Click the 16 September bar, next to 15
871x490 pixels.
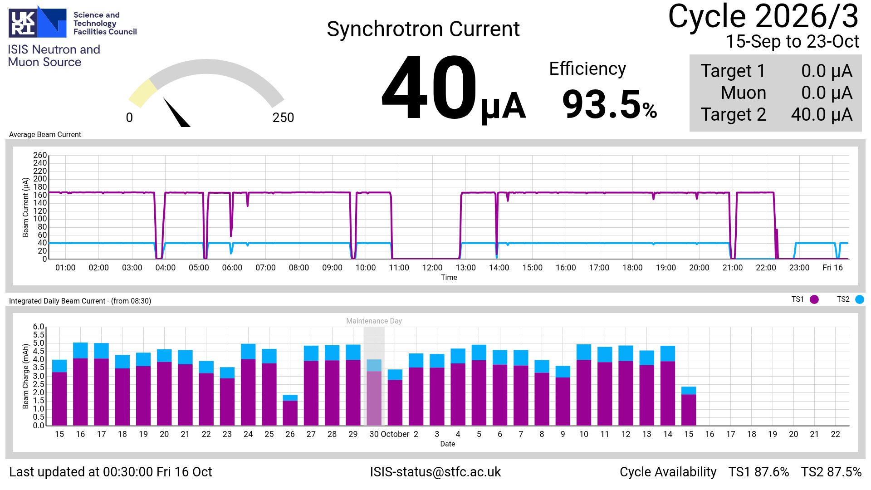coord(80,384)
